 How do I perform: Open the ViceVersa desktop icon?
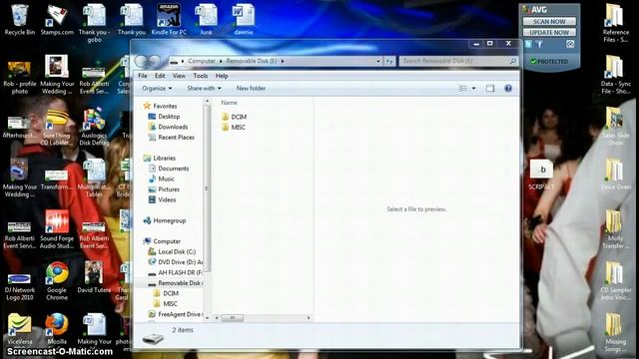[19, 328]
